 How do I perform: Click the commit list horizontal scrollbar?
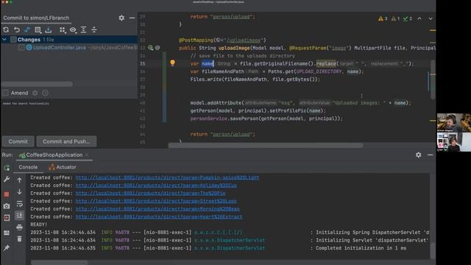37,84
